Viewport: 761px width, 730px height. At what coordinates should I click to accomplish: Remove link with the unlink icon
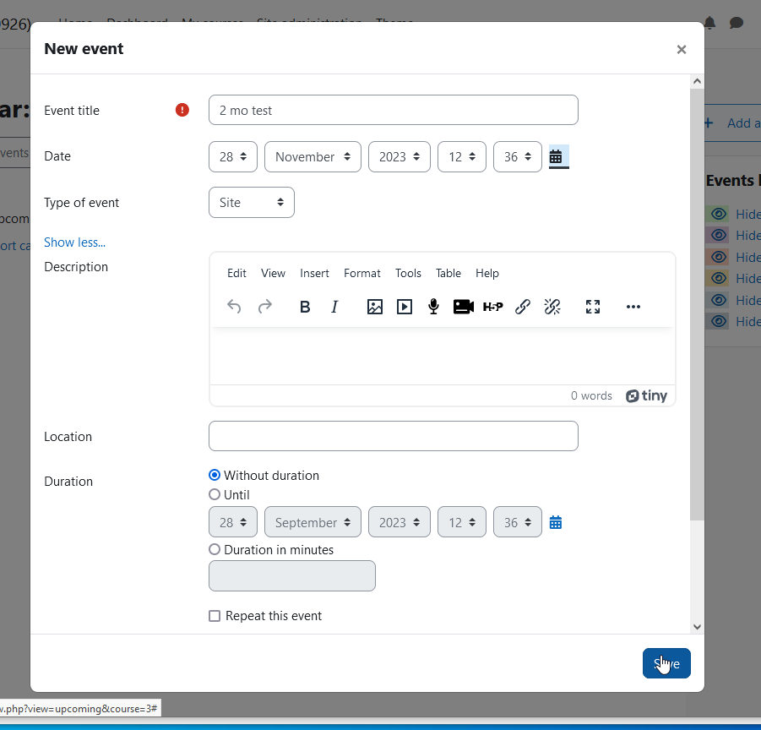[552, 307]
